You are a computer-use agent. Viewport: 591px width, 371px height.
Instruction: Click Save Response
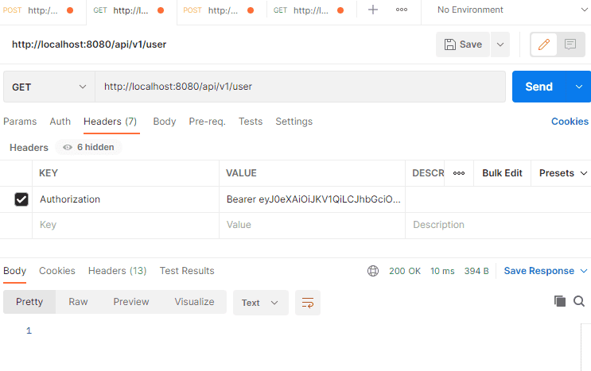(x=539, y=271)
